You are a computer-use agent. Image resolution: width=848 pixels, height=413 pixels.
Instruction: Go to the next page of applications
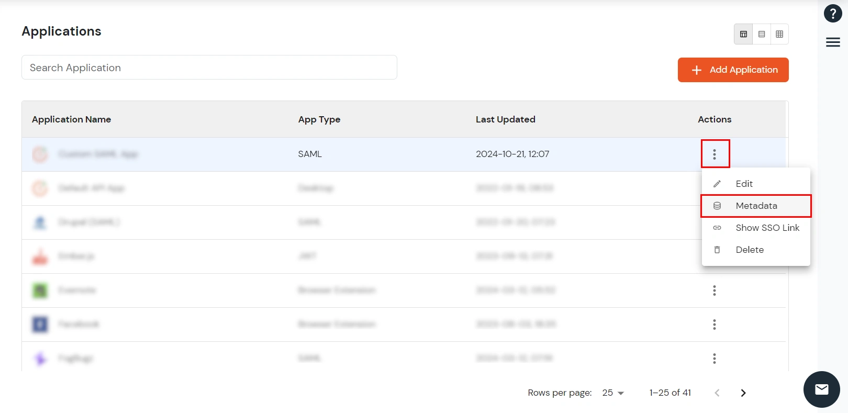pos(743,393)
